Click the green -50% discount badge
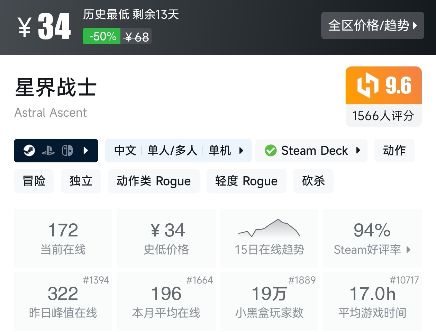Image resolution: width=436 pixels, height=332 pixels. pos(102,36)
